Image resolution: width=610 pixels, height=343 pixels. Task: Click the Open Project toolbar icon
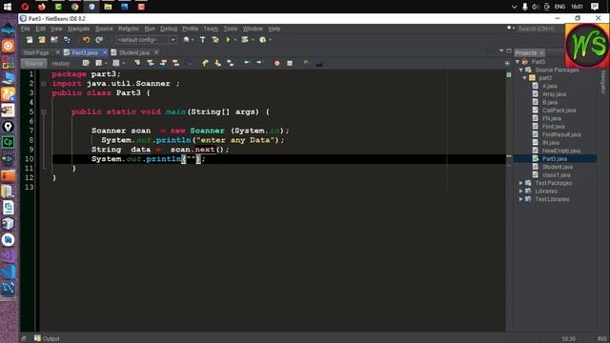(x=54, y=40)
